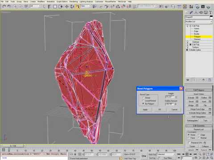Open the Modifier List dropdown
The height and width of the screenshot is (160, 214).
click(199, 22)
